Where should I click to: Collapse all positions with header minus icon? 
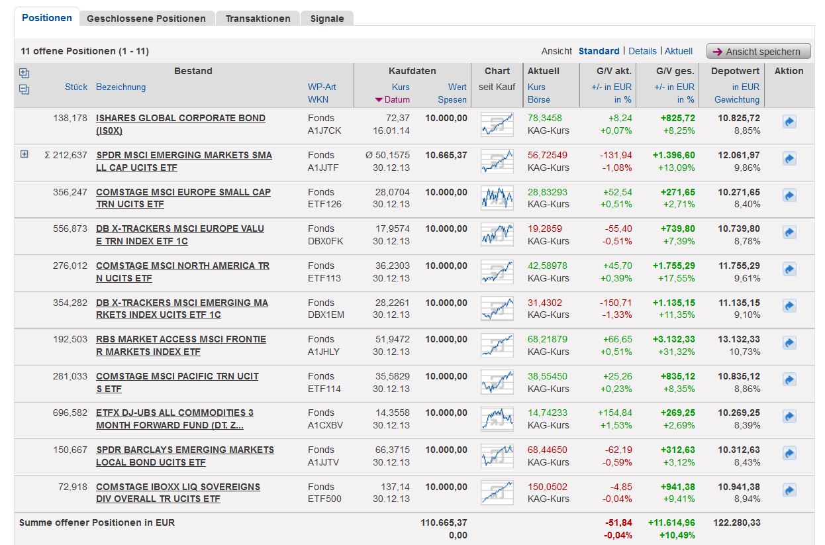click(x=24, y=89)
